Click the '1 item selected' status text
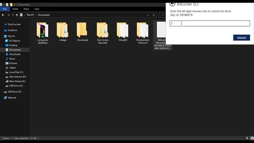This screenshot has height=143, width=254. [21, 138]
